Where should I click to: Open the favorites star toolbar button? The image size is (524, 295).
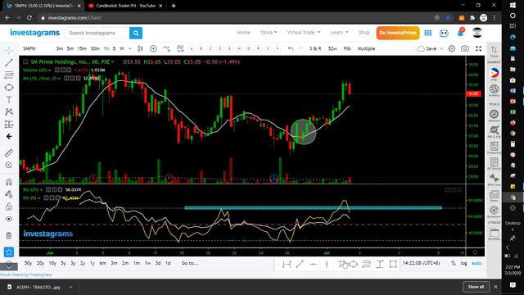click(9, 252)
